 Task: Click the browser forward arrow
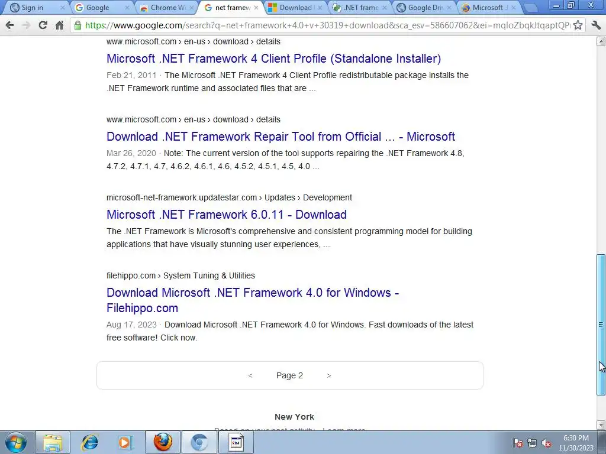(26, 25)
